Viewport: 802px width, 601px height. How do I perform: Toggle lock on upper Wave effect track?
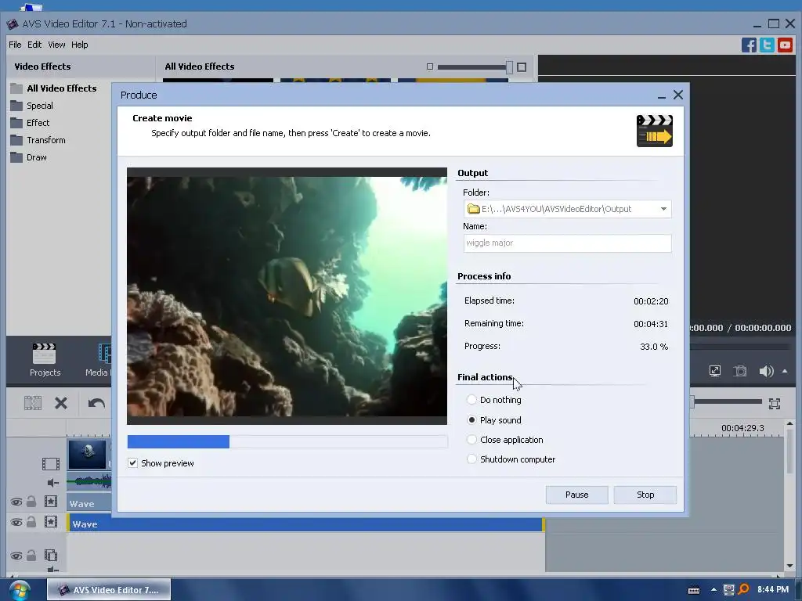coord(31,502)
